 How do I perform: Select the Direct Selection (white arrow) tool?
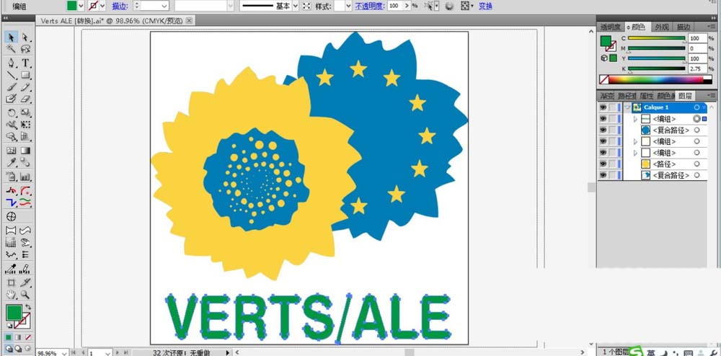pos(25,37)
